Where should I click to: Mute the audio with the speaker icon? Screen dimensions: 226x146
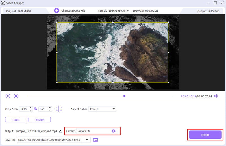point(216,96)
